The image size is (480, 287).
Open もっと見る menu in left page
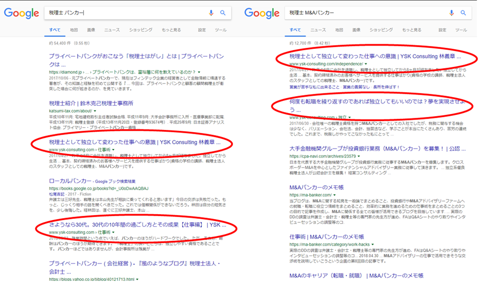[x=171, y=30]
